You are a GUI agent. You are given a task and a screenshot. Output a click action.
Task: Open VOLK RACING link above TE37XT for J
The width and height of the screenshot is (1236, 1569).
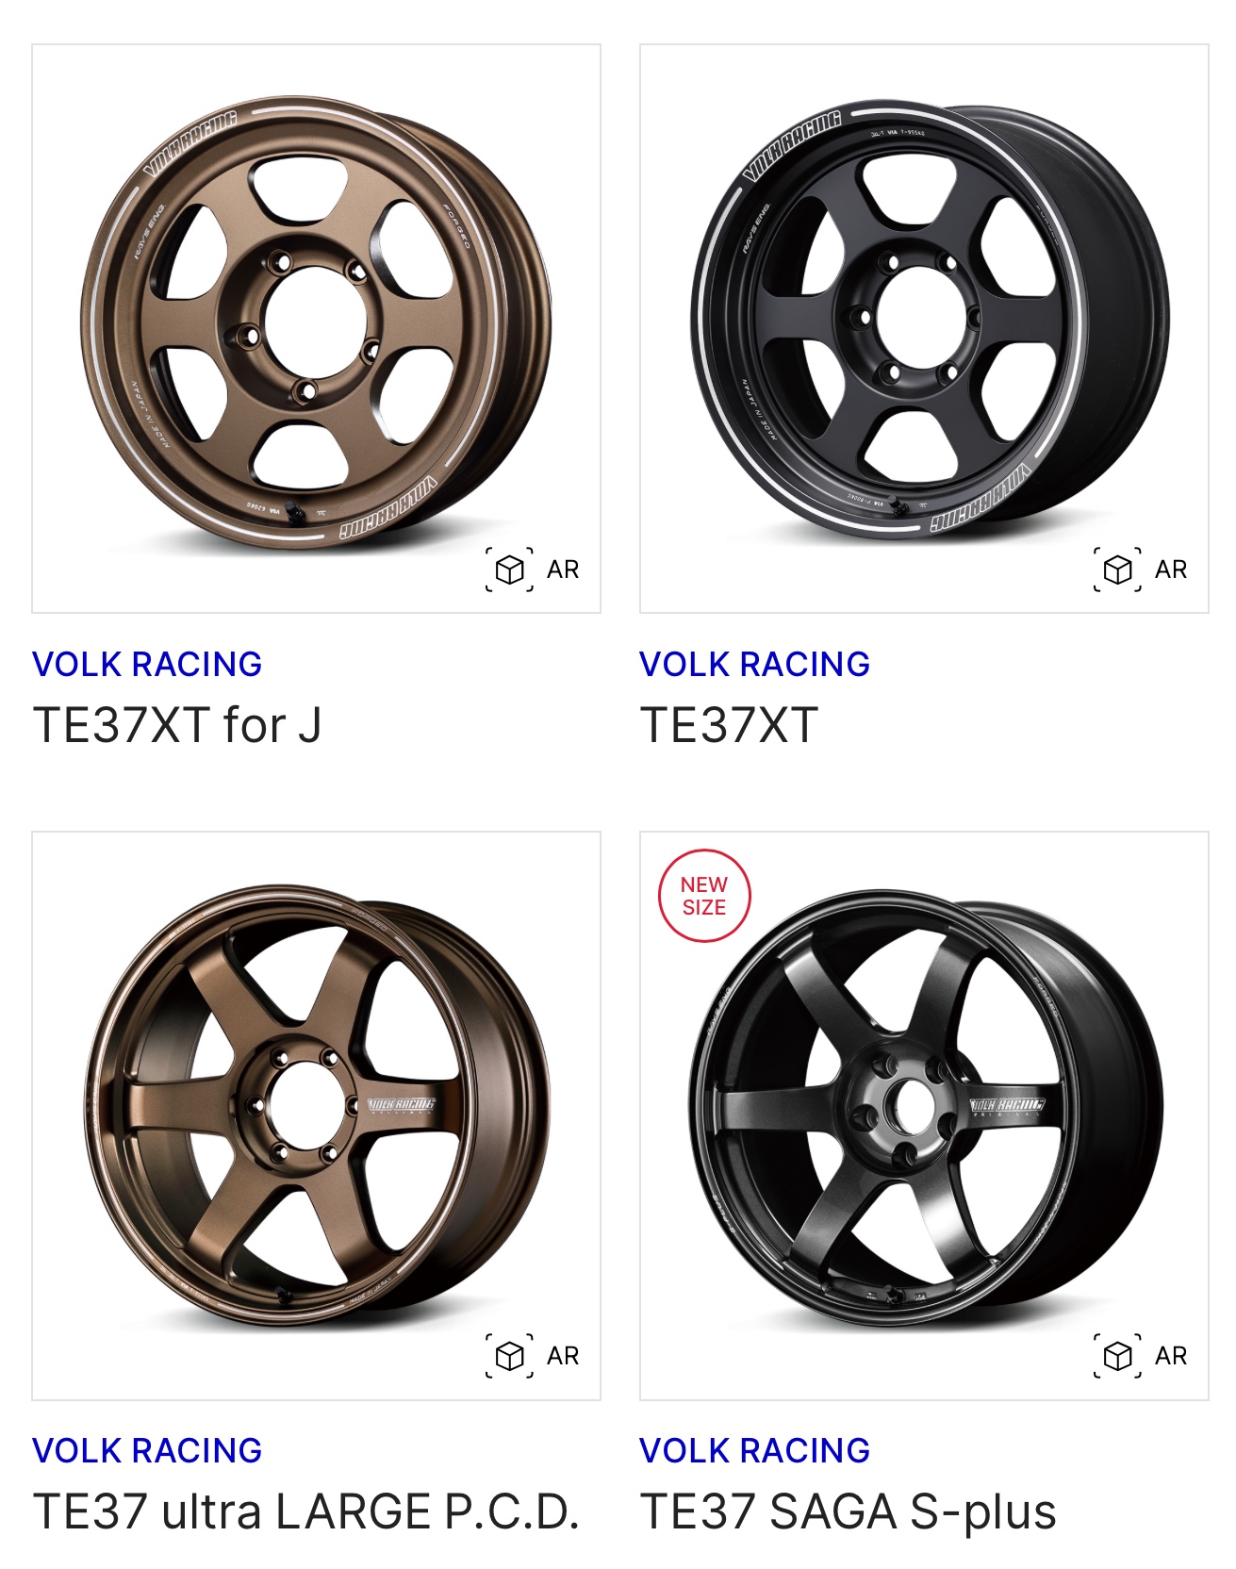tap(147, 664)
